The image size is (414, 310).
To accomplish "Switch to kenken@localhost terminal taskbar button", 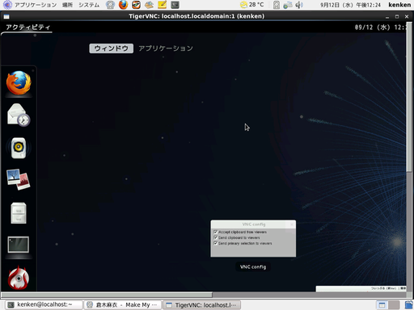I will pyautogui.click(x=44, y=305).
